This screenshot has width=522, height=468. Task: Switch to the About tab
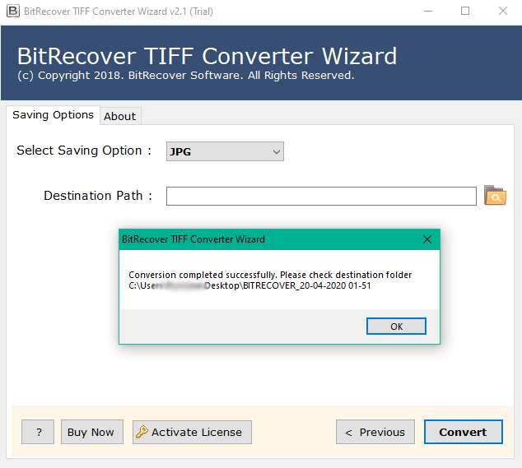pos(119,116)
